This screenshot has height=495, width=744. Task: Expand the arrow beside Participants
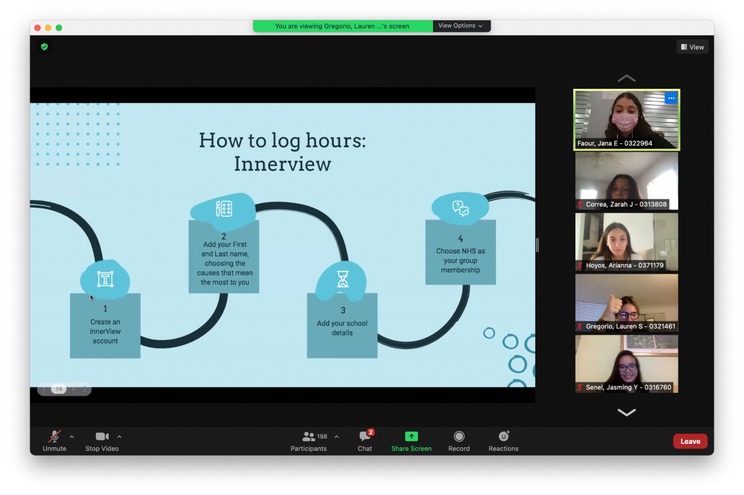pyautogui.click(x=337, y=437)
